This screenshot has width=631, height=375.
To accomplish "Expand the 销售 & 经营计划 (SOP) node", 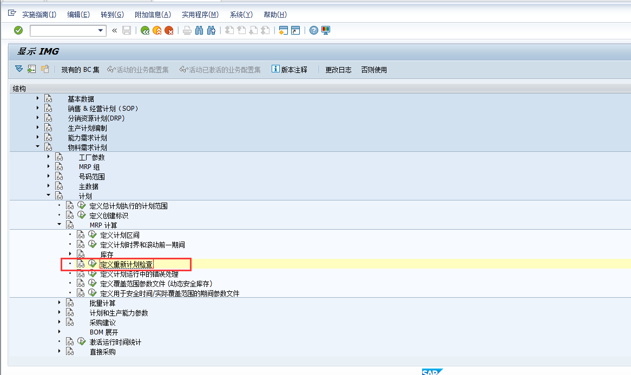I will (x=38, y=108).
